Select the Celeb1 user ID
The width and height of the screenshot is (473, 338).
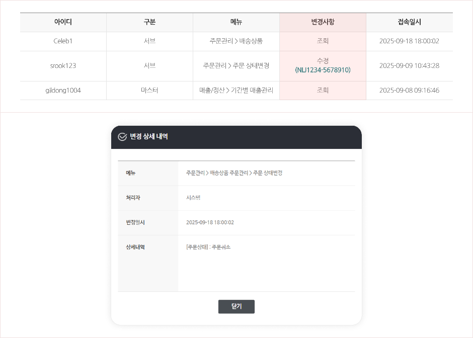(63, 41)
